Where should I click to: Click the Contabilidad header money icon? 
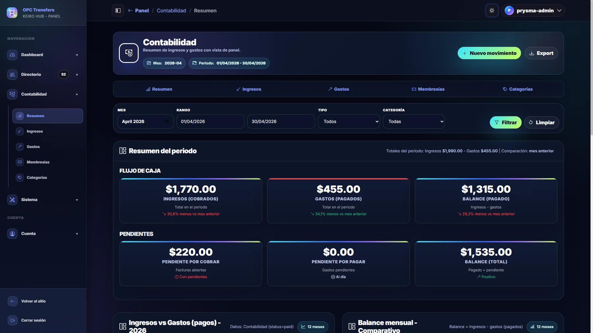(x=129, y=53)
